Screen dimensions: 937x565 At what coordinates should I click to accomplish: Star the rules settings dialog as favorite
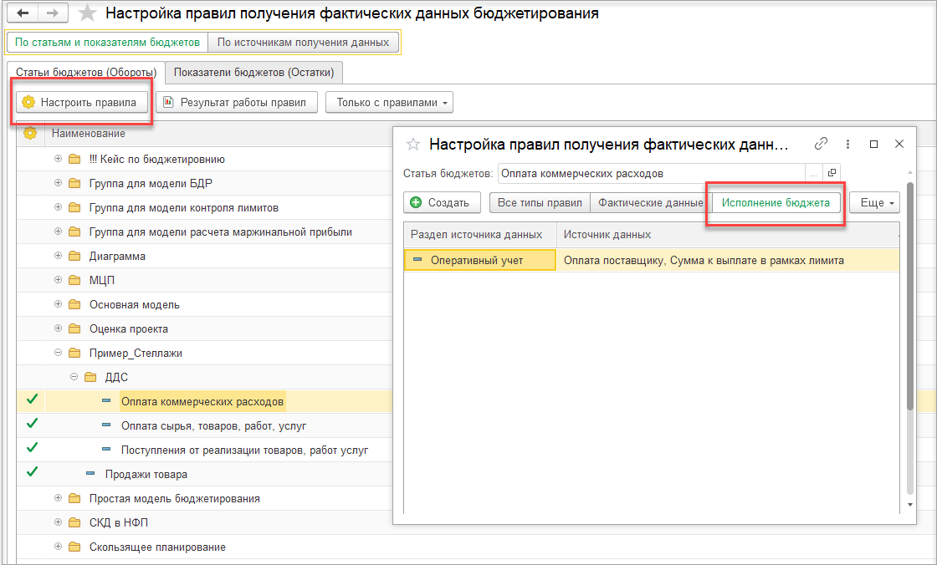[x=412, y=145]
